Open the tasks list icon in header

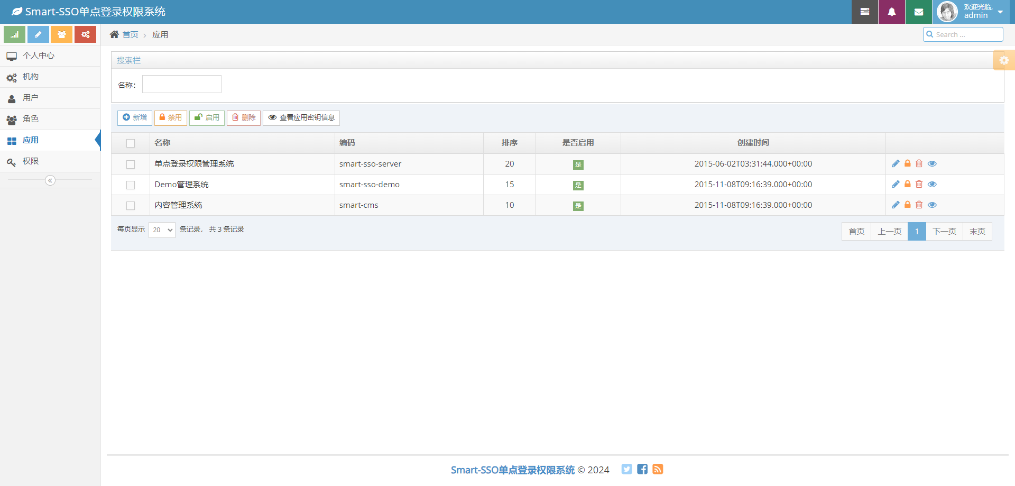click(x=865, y=12)
